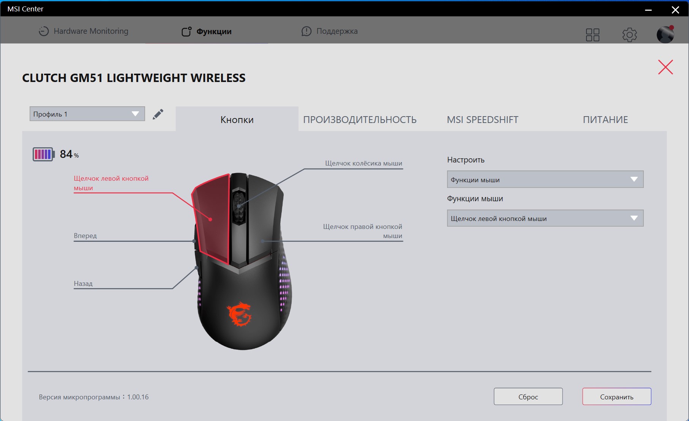The image size is (689, 421).
Task: Minimize the MSI Center window
Action: (648, 9)
